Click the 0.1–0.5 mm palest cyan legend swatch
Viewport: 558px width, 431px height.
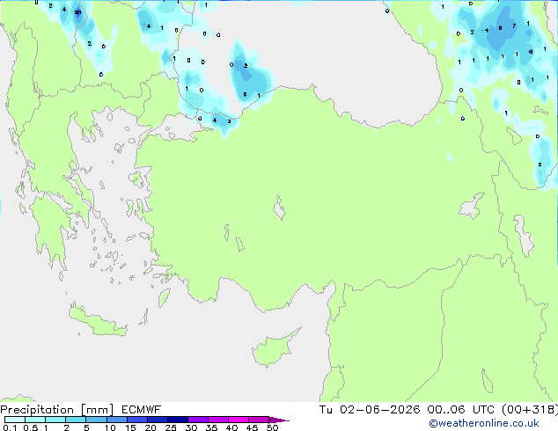click(15, 420)
